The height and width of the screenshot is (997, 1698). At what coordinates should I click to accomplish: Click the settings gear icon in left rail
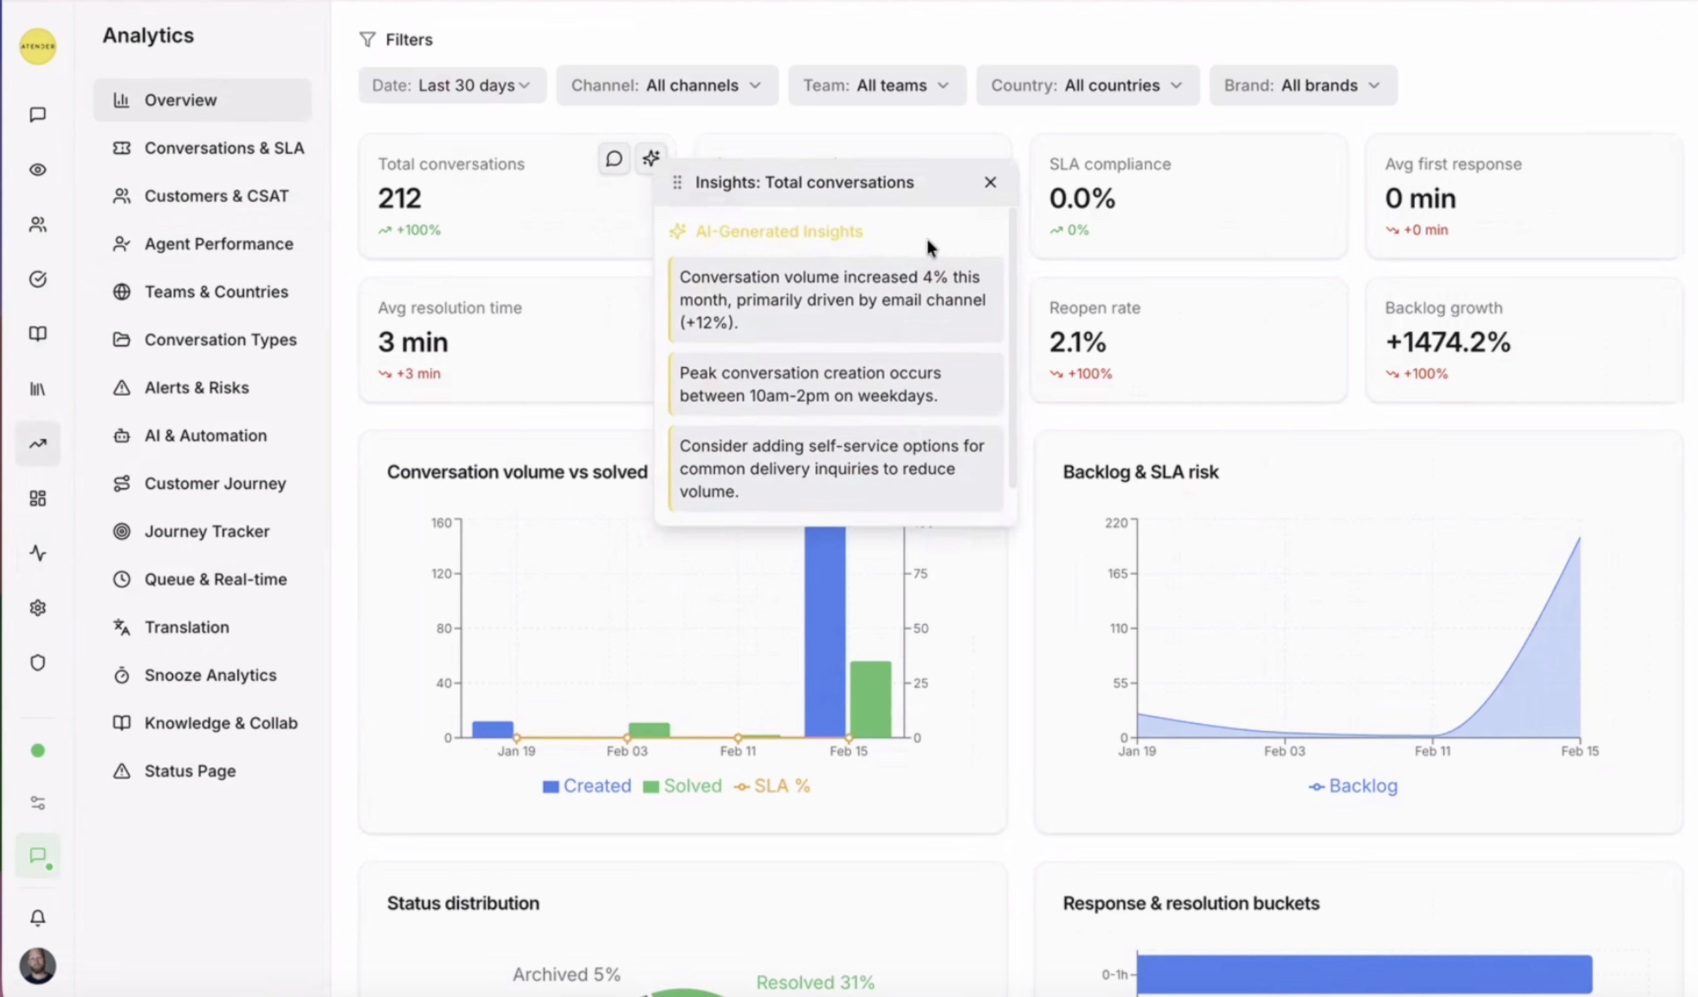pyautogui.click(x=38, y=607)
